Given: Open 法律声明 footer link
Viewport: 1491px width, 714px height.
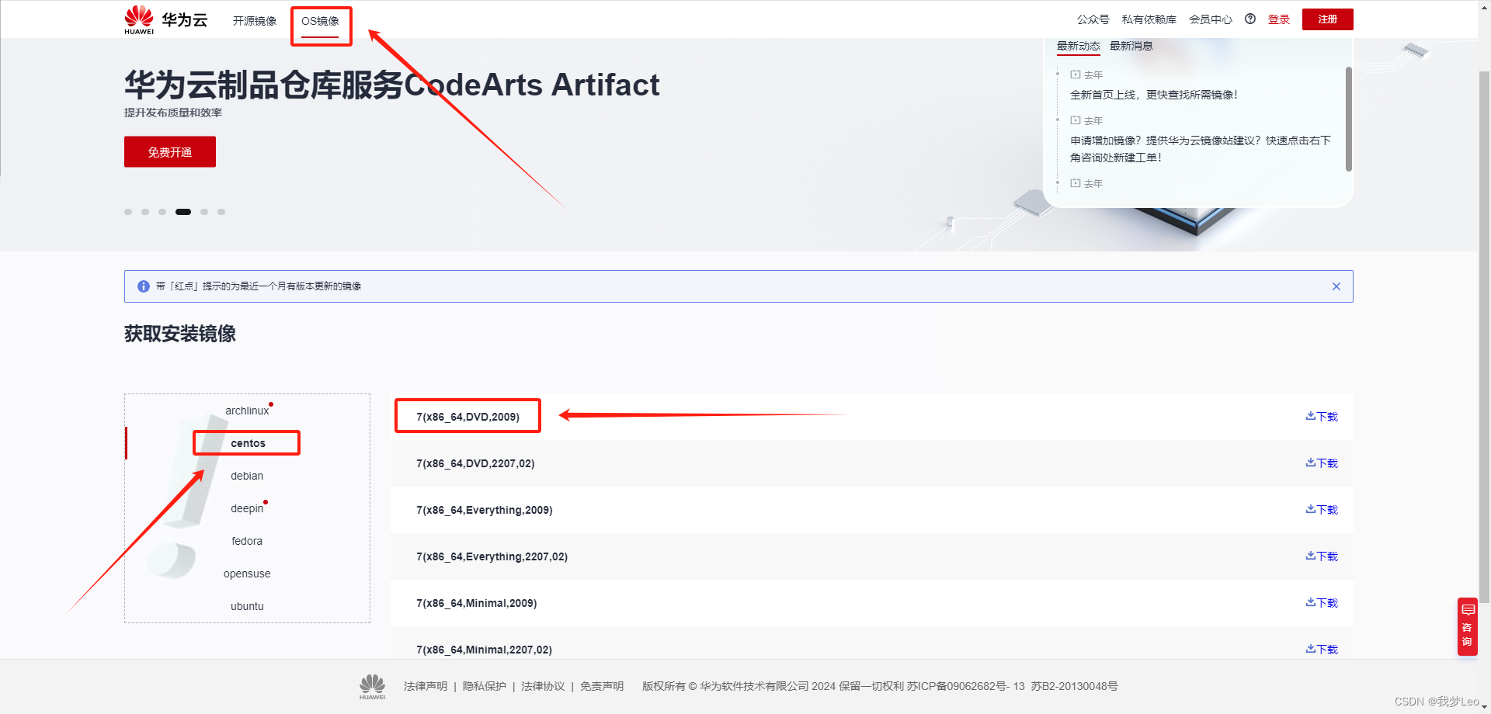Looking at the screenshot, I should click(x=426, y=686).
